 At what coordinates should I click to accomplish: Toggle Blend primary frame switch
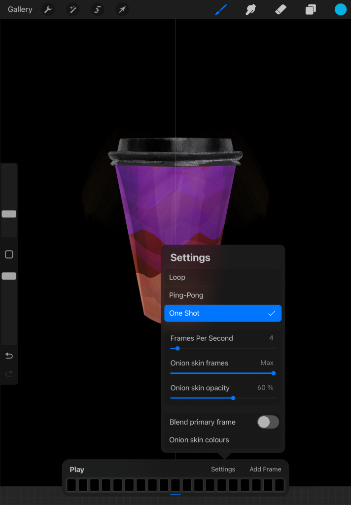[268, 422]
